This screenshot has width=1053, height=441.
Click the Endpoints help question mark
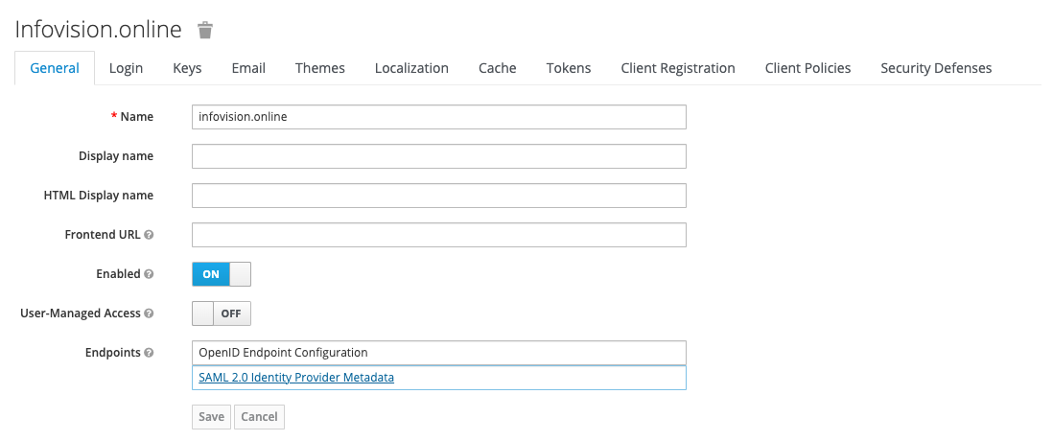[x=149, y=353]
